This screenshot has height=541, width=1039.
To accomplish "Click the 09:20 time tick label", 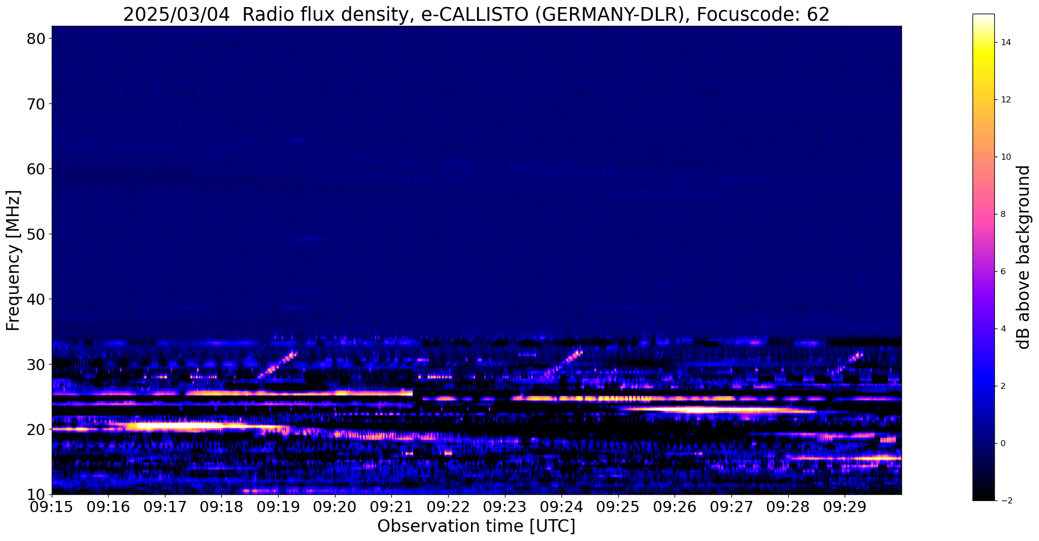I will pyautogui.click(x=335, y=507).
